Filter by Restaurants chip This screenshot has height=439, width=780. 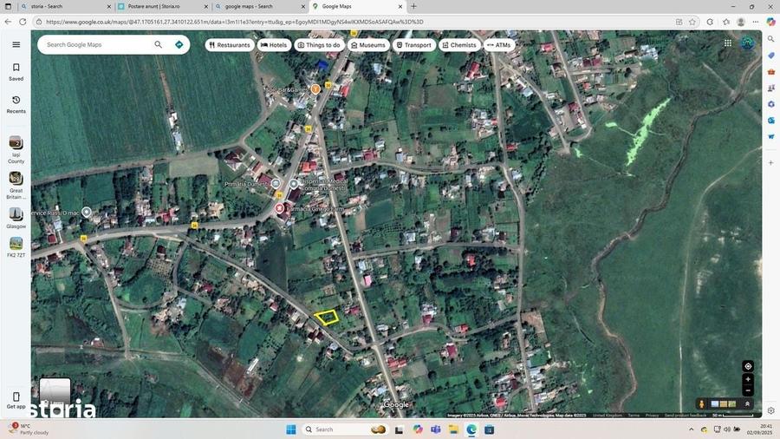(230, 45)
